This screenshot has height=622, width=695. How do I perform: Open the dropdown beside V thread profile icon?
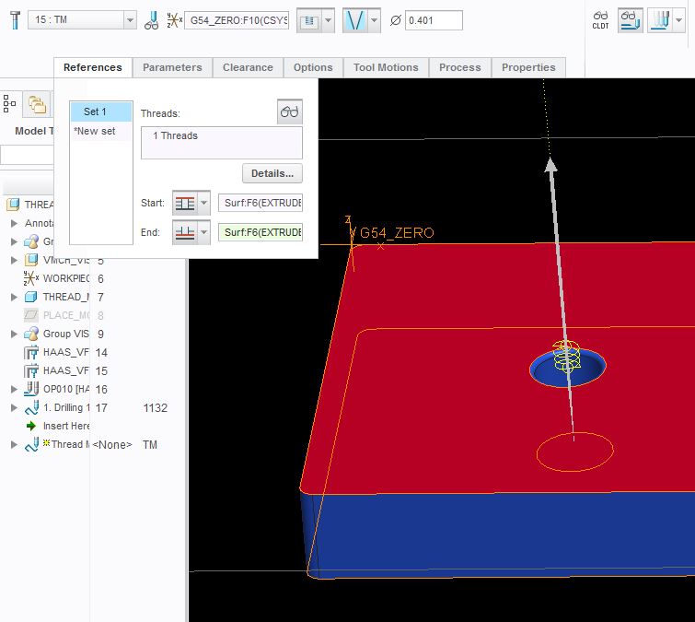click(374, 20)
